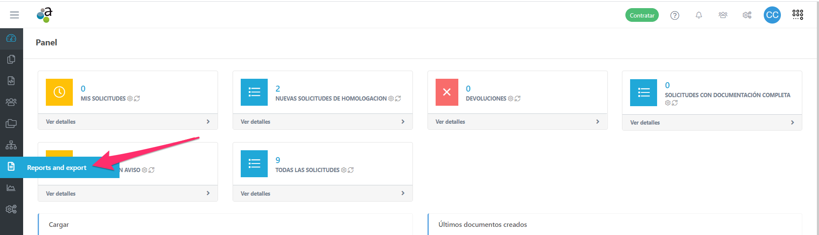Click the green Contratar button
The width and height of the screenshot is (819, 235).
click(x=642, y=15)
